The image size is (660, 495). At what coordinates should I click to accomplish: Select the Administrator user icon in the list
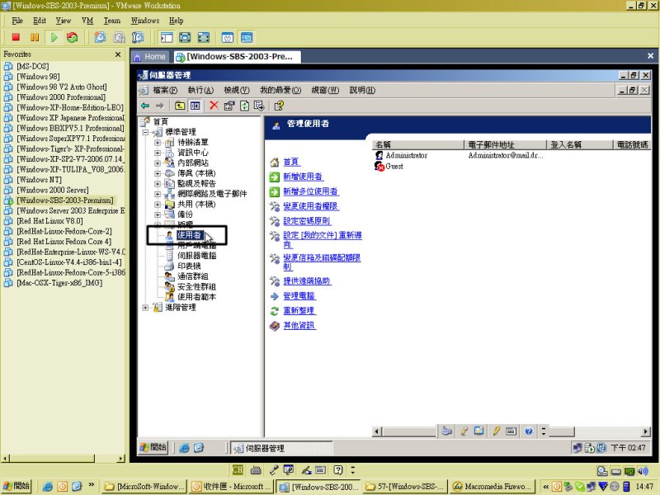pyautogui.click(x=379, y=155)
